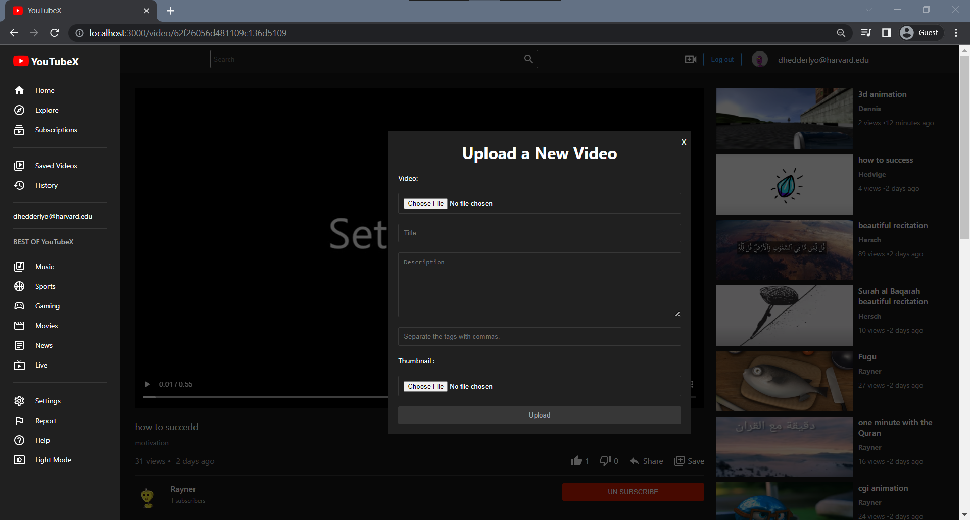Open one minute with the Quran title
This screenshot has width=970, height=520.
tap(895, 428)
